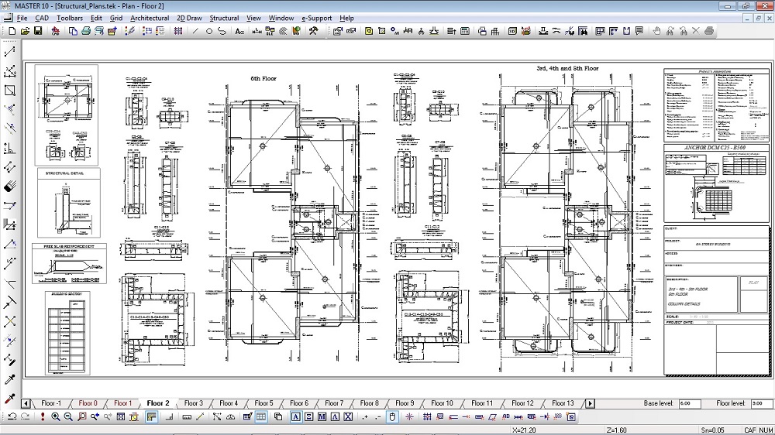Open the Structural menu
Screen dimensions: 775x435
(224, 18)
